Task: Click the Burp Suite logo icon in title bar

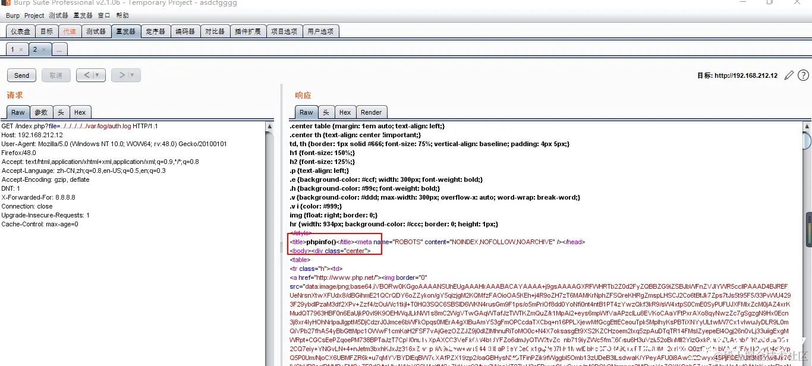Action: (6, 2)
